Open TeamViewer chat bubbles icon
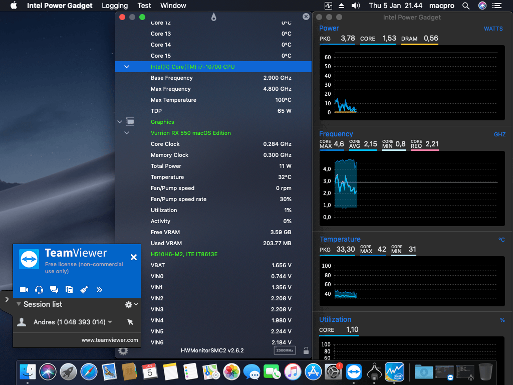This screenshot has height=385, width=513. pyautogui.click(x=54, y=290)
